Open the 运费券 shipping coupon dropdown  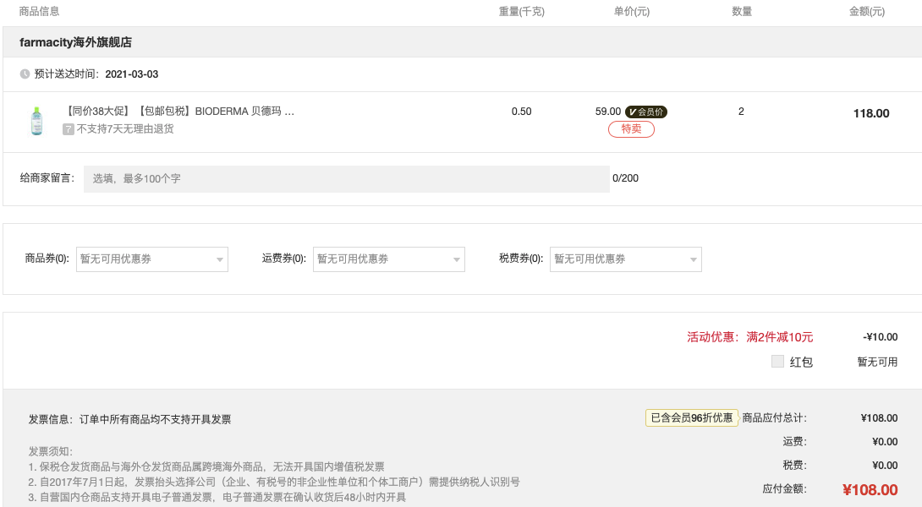(x=388, y=259)
